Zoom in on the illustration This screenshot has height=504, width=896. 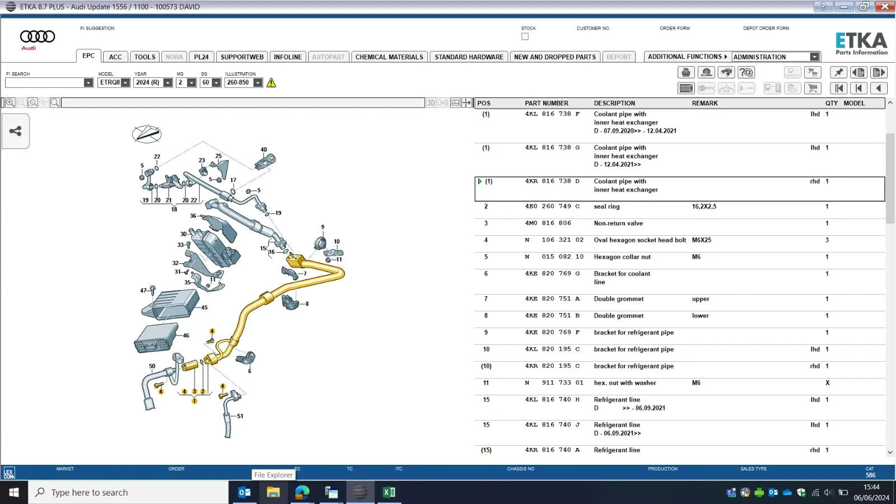pyautogui.click(x=10, y=103)
